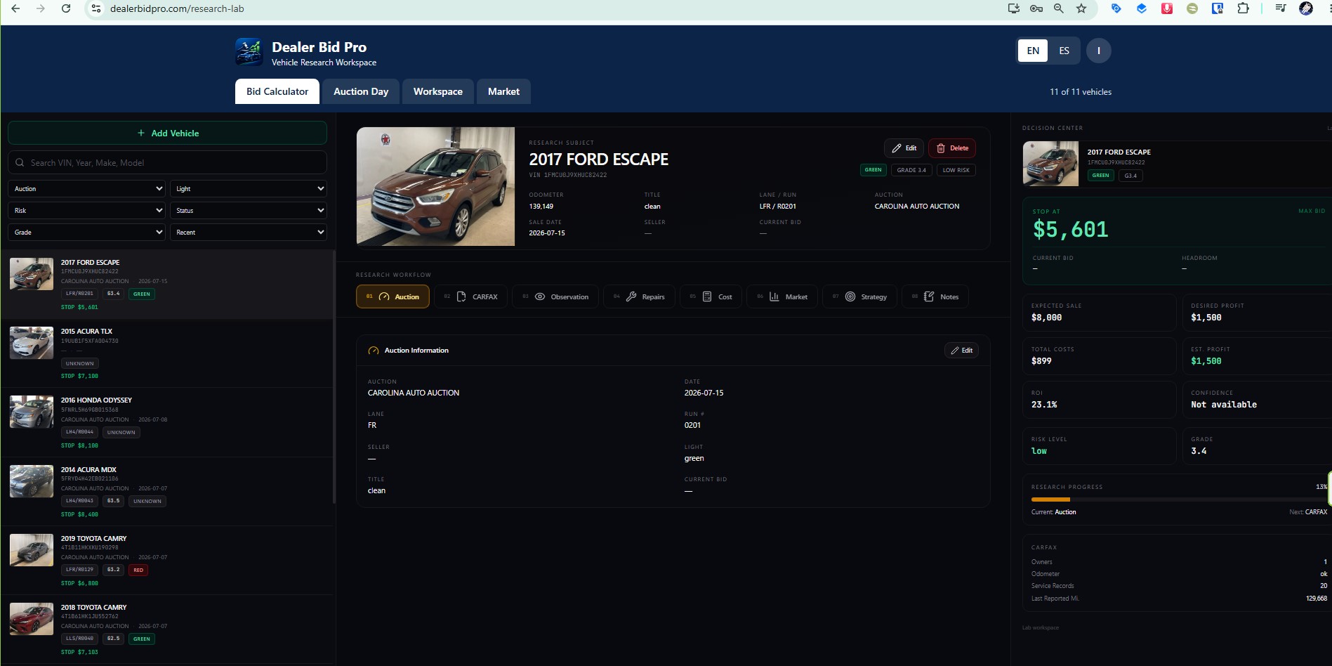Click the RED badge on 2019 Camry

click(138, 570)
